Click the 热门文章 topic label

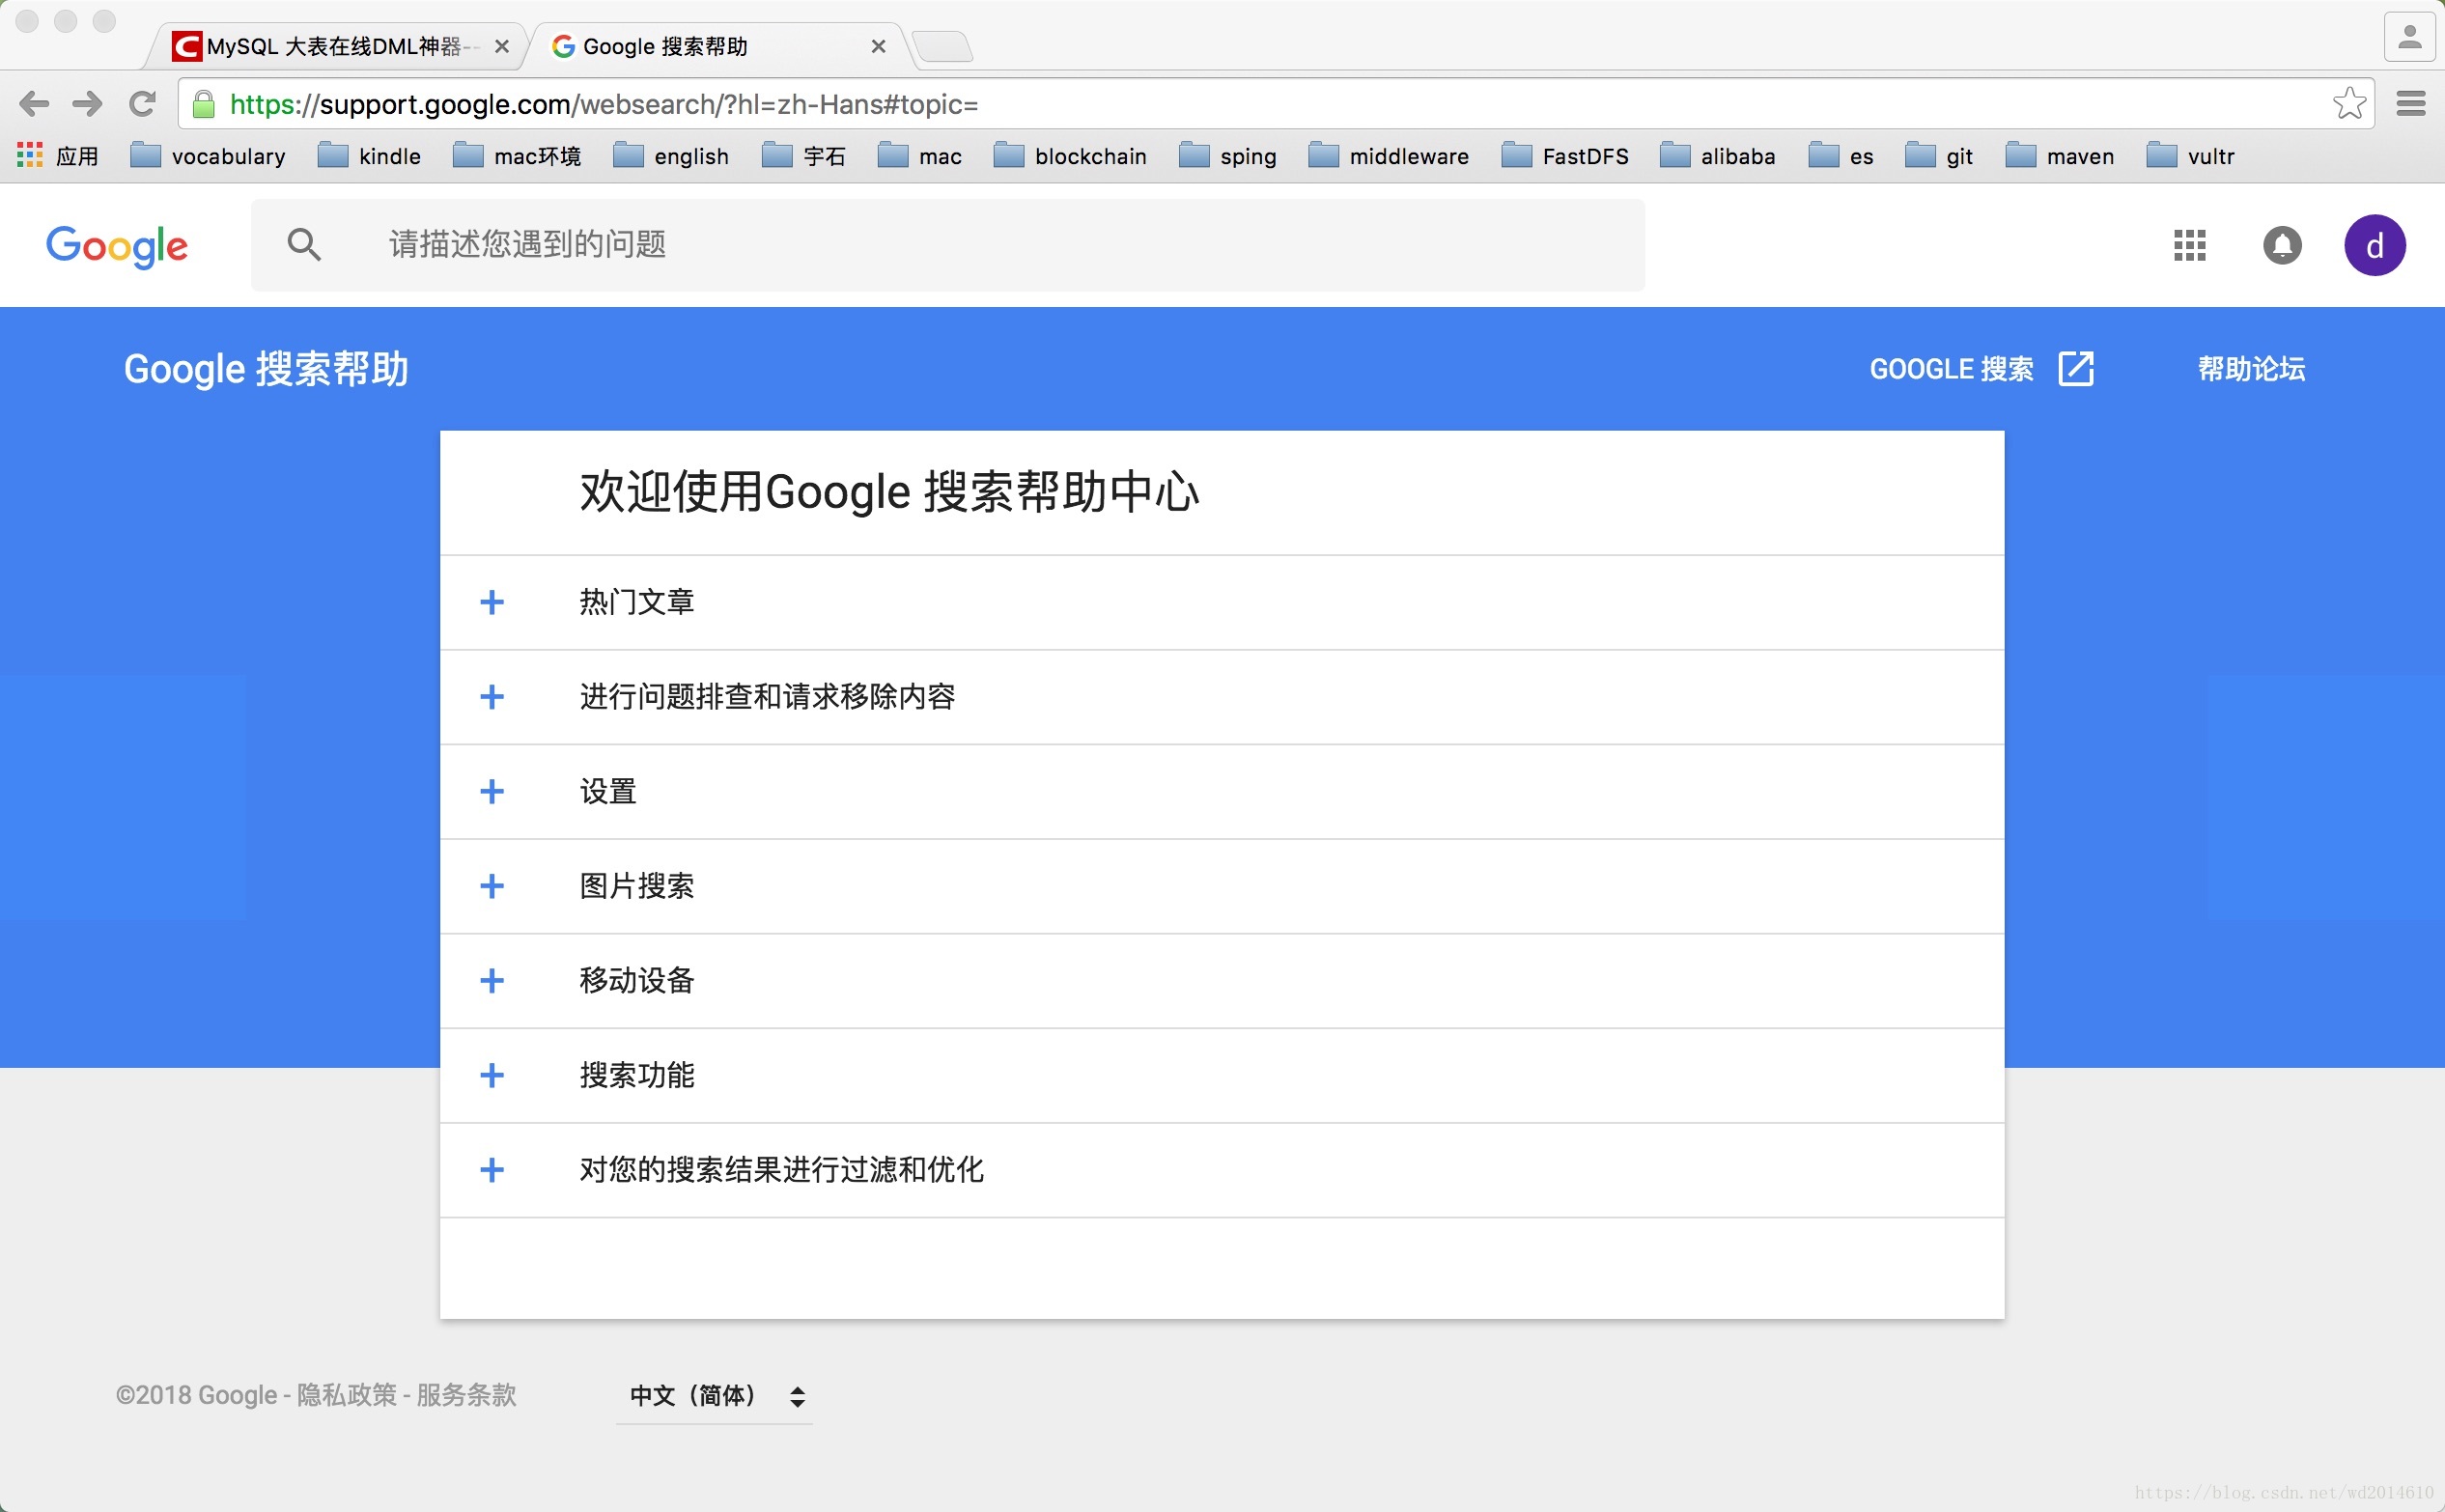(x=637, y=602)
